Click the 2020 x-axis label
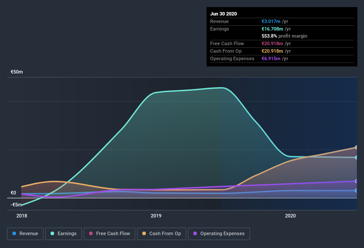 tap(290, 216)
